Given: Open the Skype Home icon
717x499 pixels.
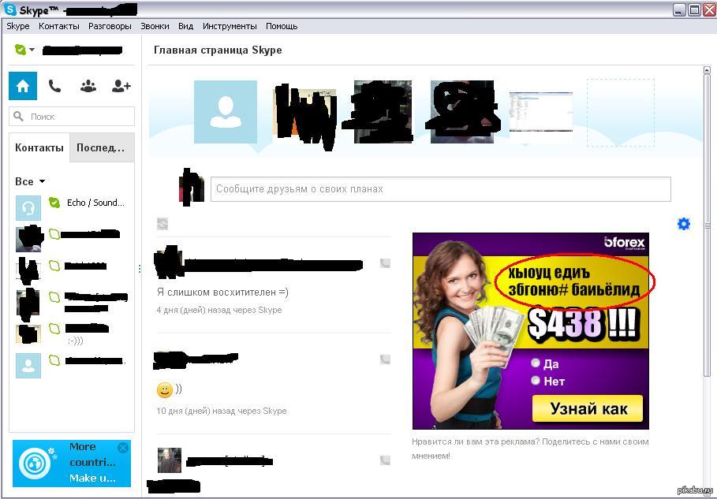Looking at the screenshot, I should click(x=23, y=85).
